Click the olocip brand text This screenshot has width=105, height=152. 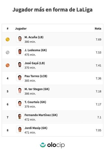point(56,145)
